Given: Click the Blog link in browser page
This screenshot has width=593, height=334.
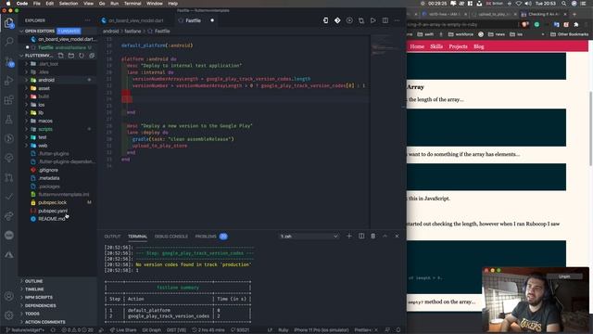Looking at the screenshot, I should pyautogui.click(x=479, y=46).
